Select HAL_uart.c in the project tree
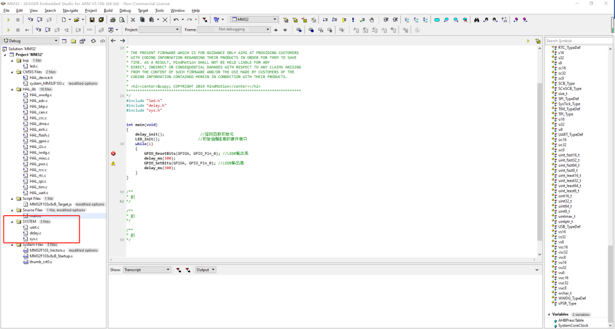 (x=39, y=192)
